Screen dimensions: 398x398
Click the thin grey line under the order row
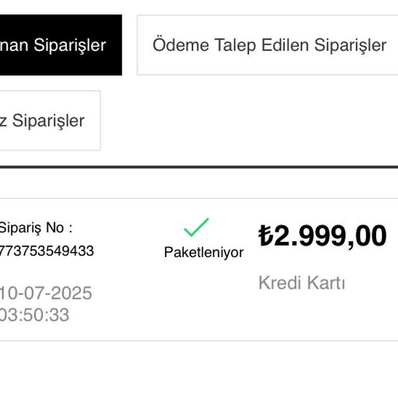point(199,340)
